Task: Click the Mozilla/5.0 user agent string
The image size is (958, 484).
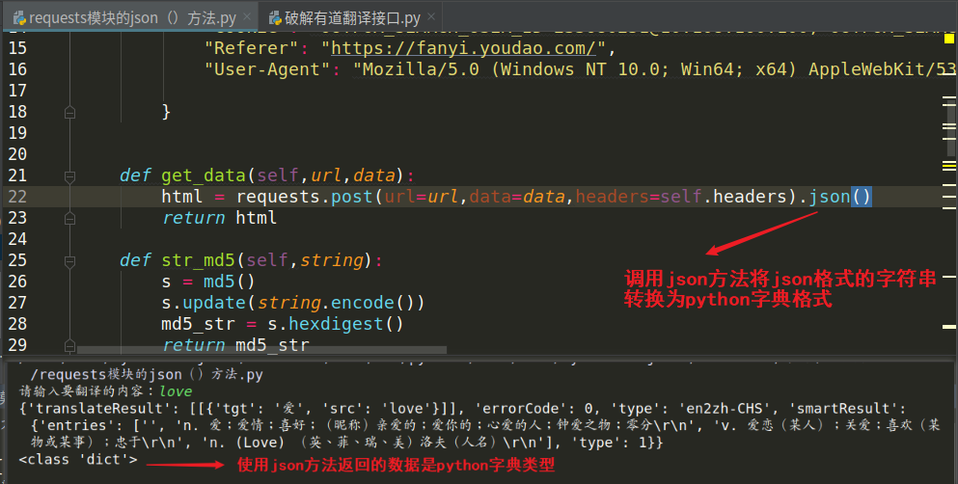Action: point(655,69)
